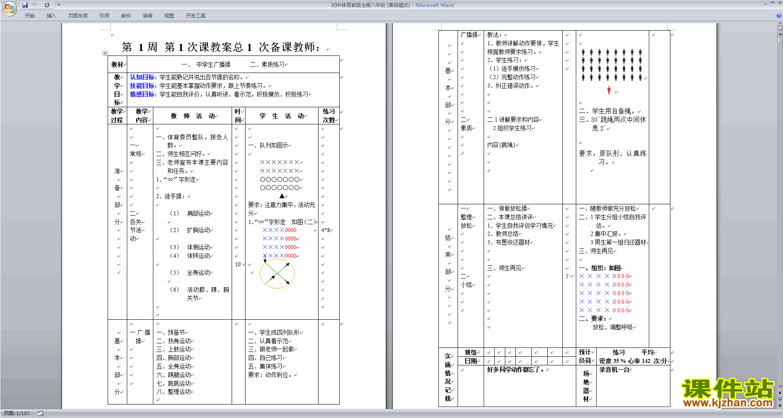Click the student formation figures graphic
The height and width of the screenshot is (418, 783).
click(612, 64)
